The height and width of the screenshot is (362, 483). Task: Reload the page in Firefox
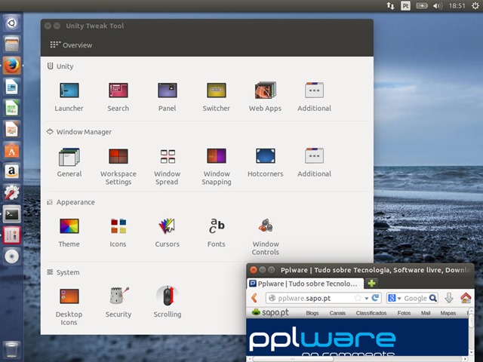pyautogui.click(x=375, y=298)
